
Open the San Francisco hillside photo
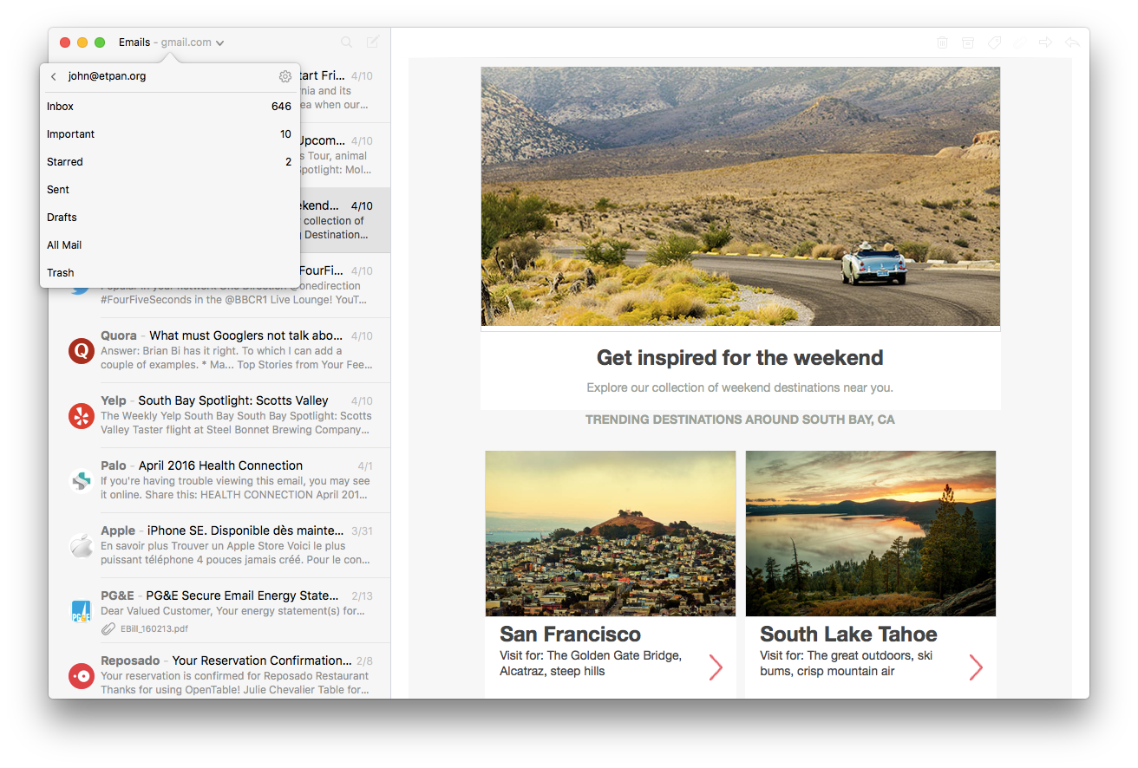[x=611, y=533]
